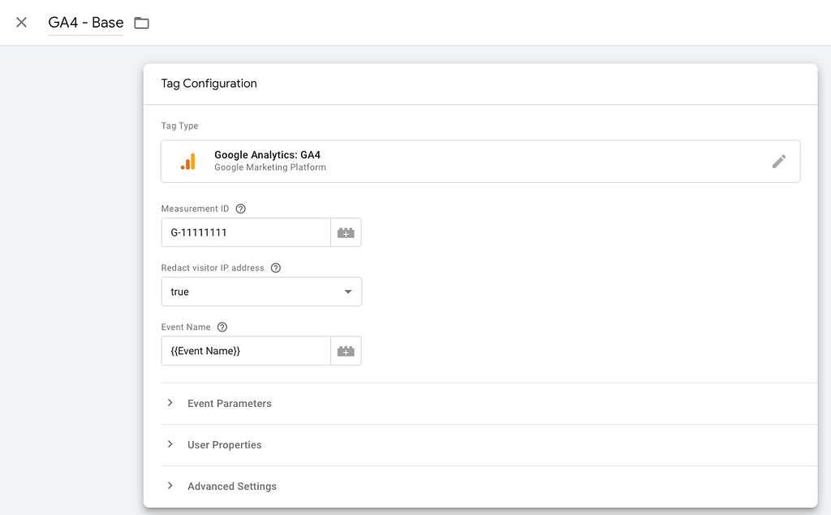Expand the Event Parameters section
Viewport: 831px width, 515px height.
[489, 404]
